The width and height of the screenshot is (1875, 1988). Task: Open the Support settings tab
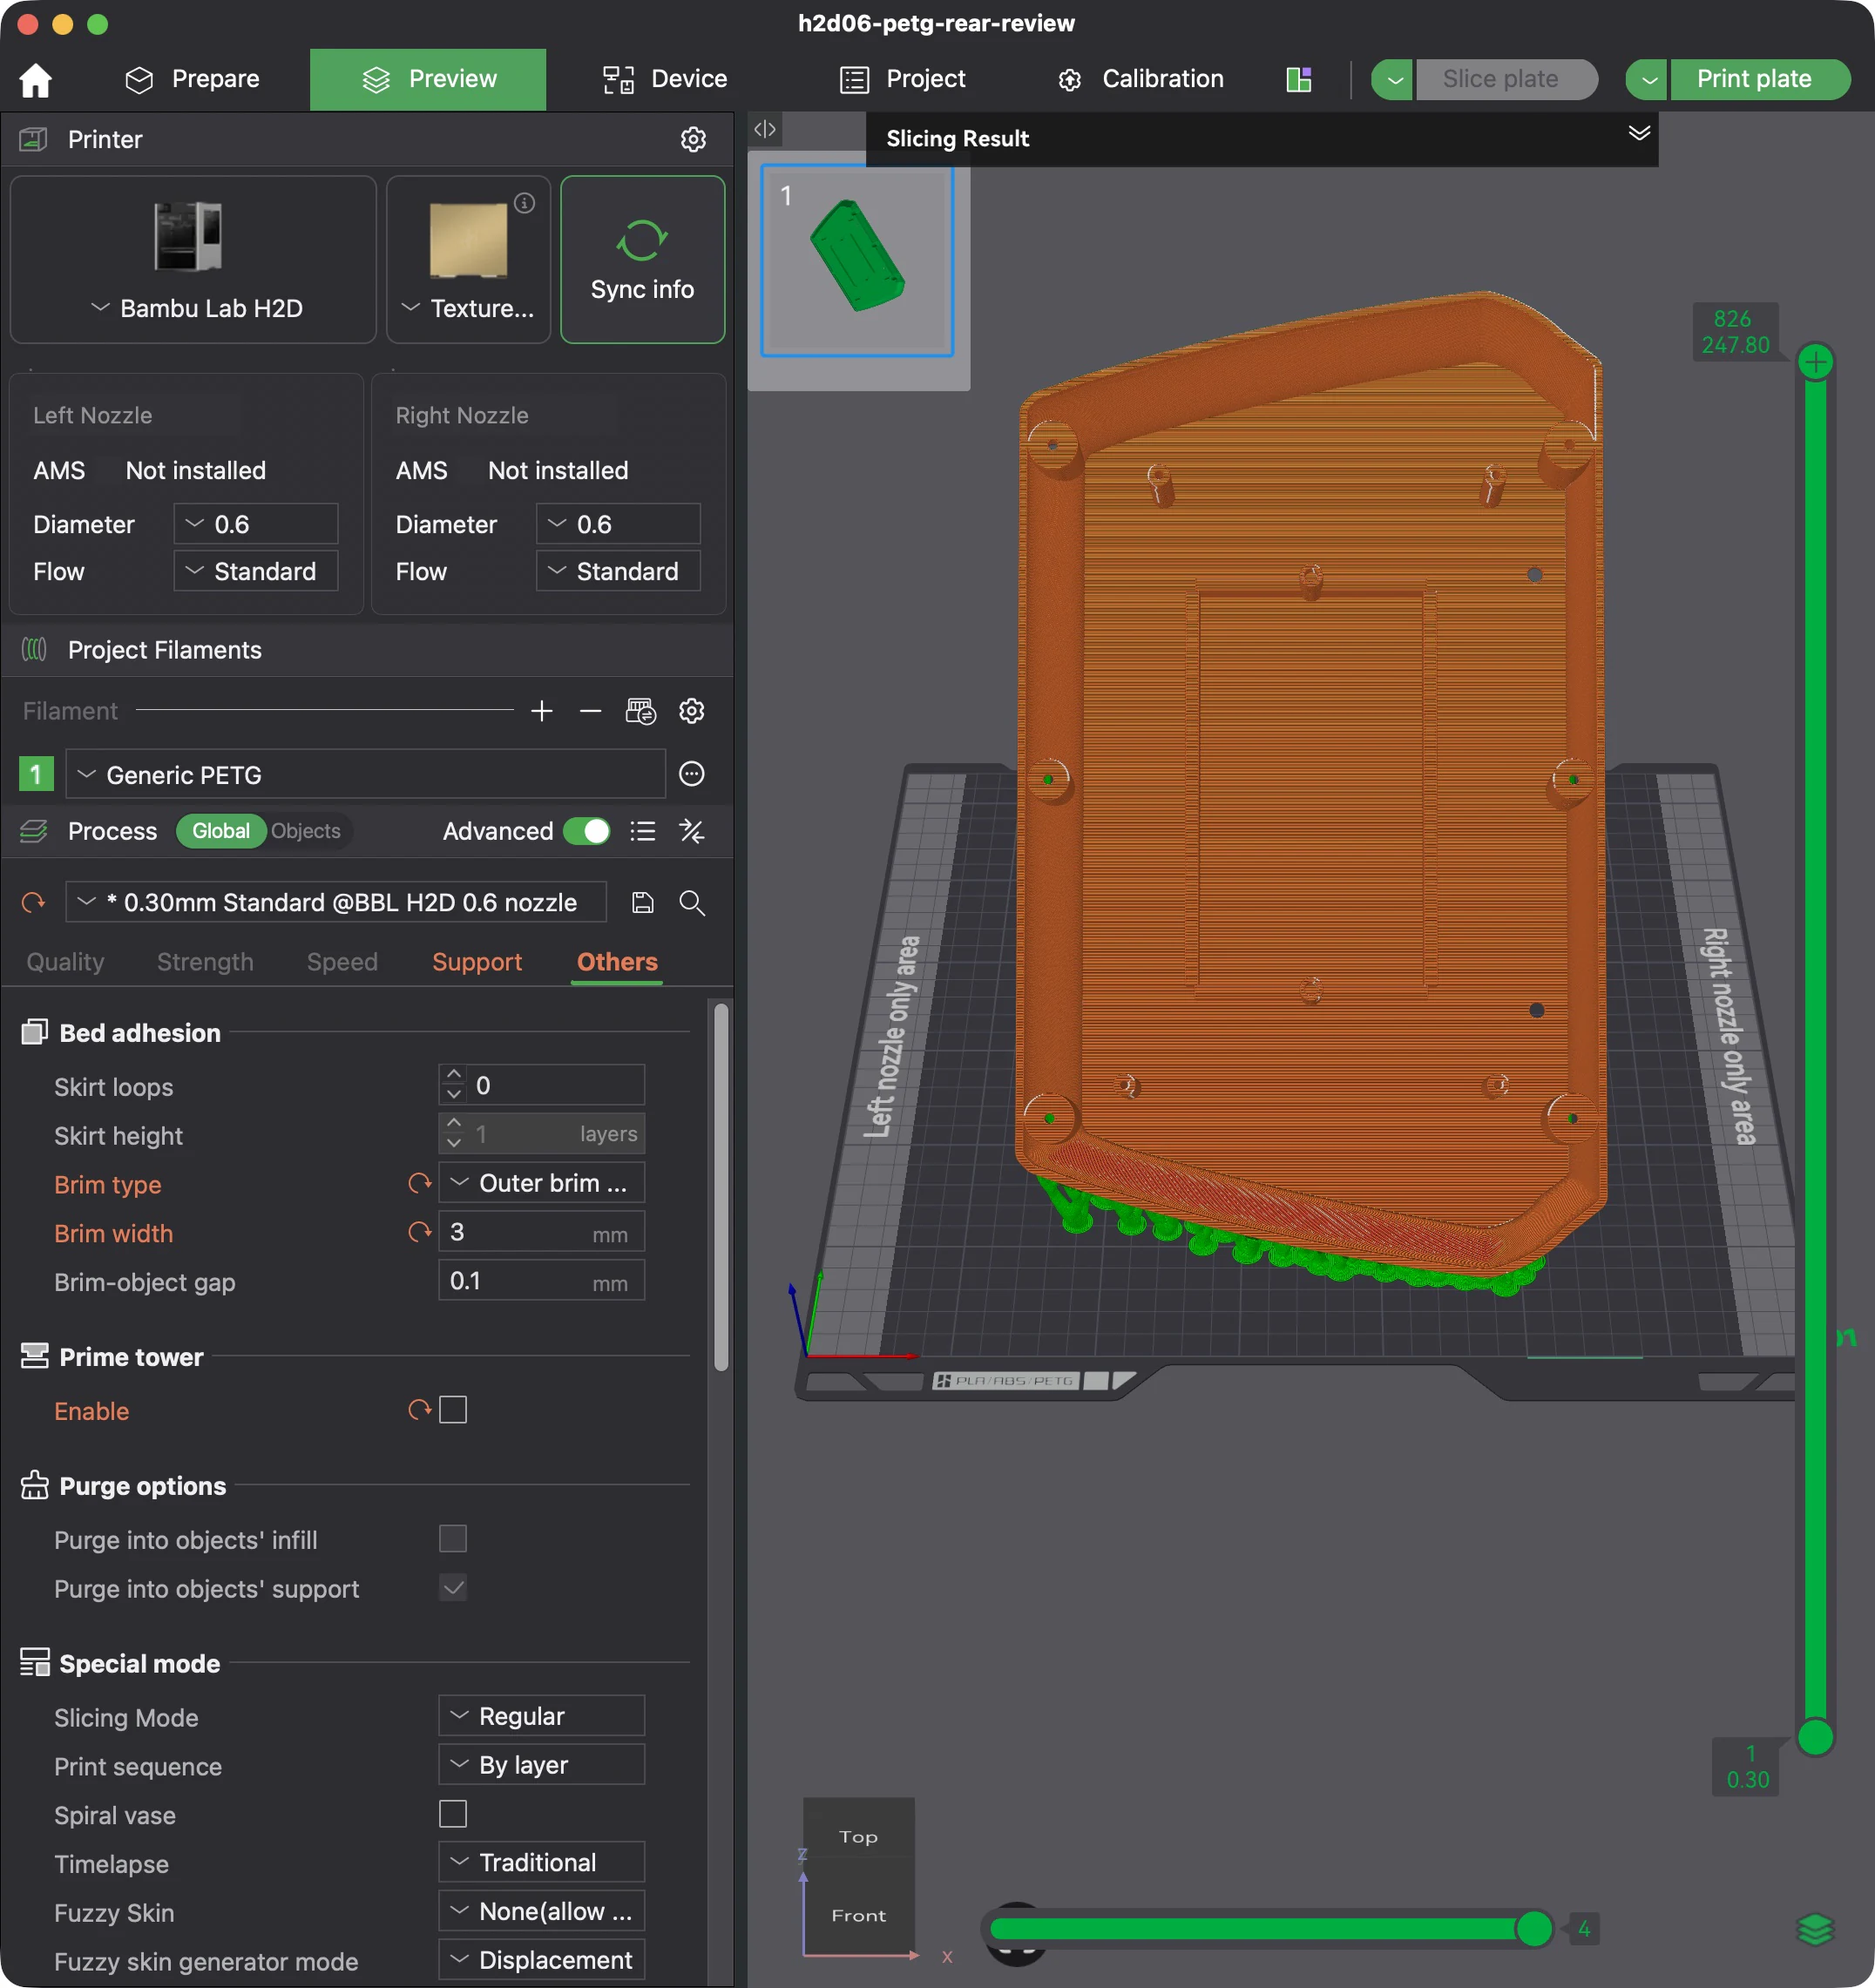[477, 962]
